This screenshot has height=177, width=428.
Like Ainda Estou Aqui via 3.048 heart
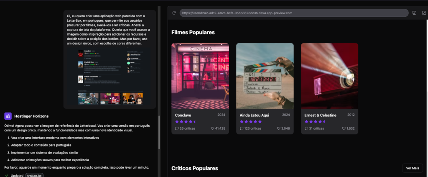coord(279,128)
